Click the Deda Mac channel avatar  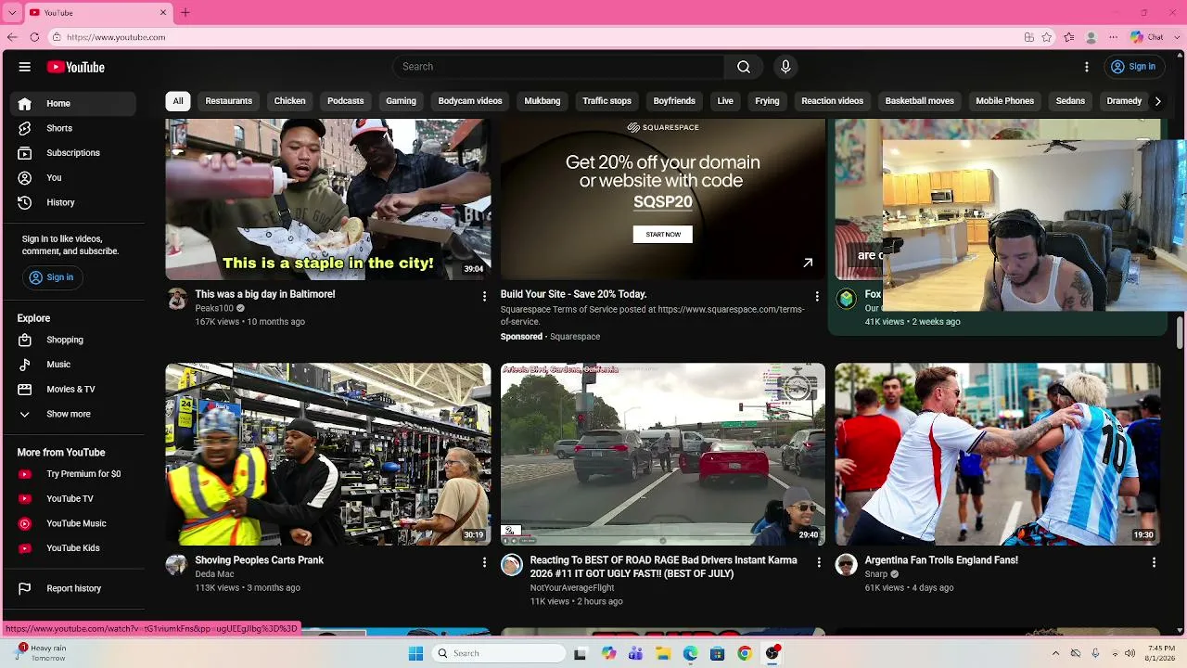click(176, 565)
